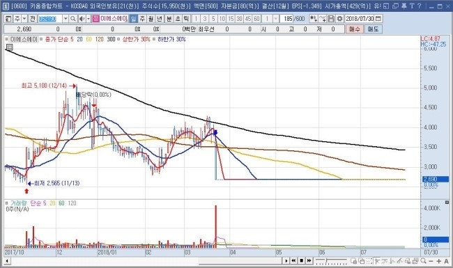Switch chart to 분 (minute) period
The width and height of the screenshot is (453, 268).
pos(169,19)
